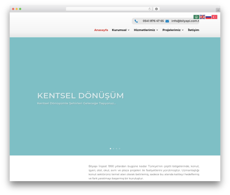The width and height of the screenshot is (230, 195).
Task: Reload page using browser refresh icon
Action: pyautogui.click(x=149, y=9)
